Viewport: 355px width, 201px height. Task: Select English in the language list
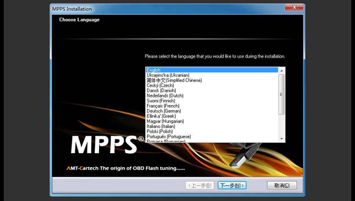tap(212, 70)
